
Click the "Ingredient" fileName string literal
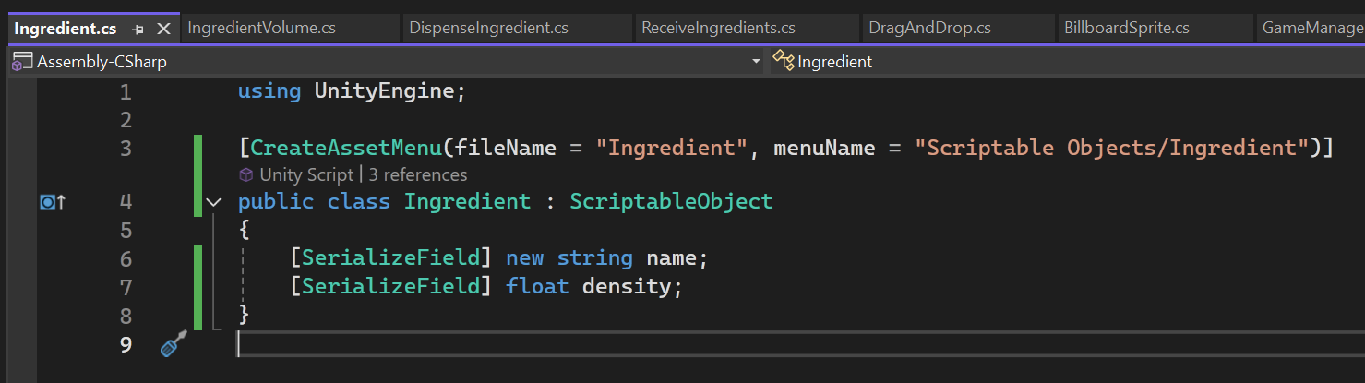[x=671, y=148]
